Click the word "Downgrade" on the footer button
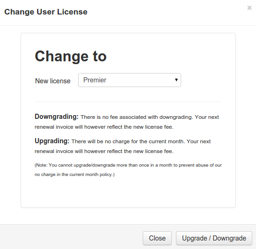Screen dimensions: 256x249 click(229, 238)
